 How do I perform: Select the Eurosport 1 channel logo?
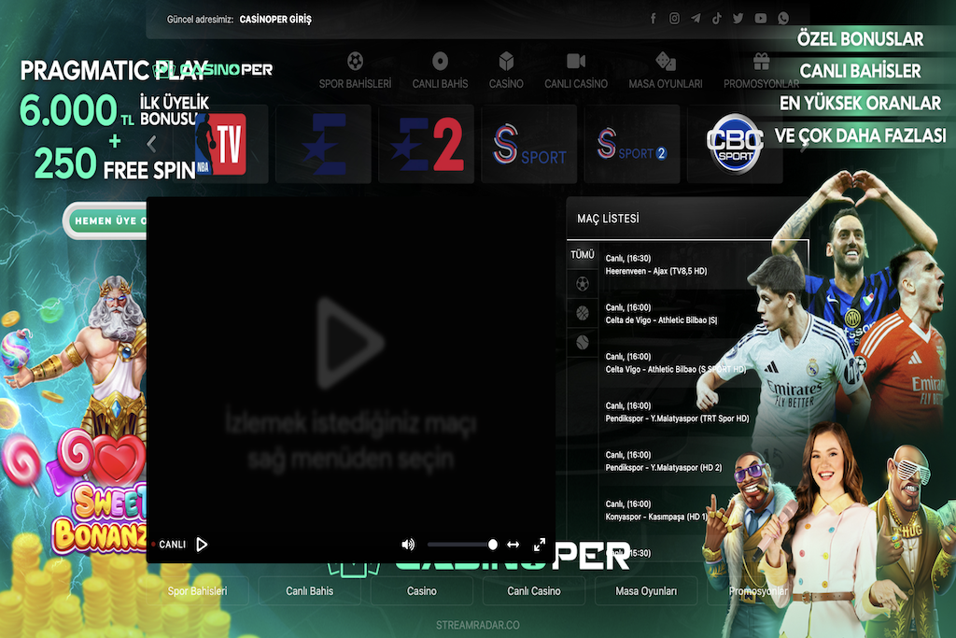(323, 144)
